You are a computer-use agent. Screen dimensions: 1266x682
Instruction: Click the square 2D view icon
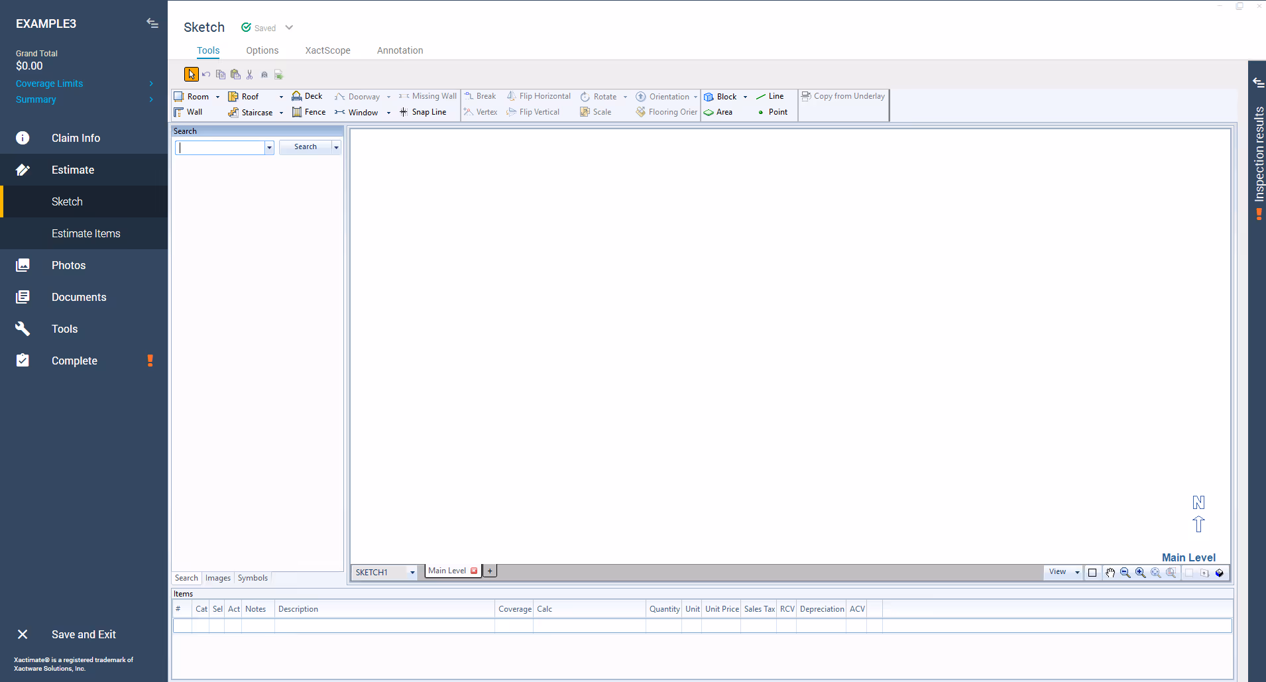[x=1092, y=573]
